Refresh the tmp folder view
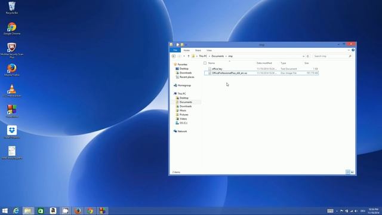Viewport: 382px width, 215px height. coord(308,56)
